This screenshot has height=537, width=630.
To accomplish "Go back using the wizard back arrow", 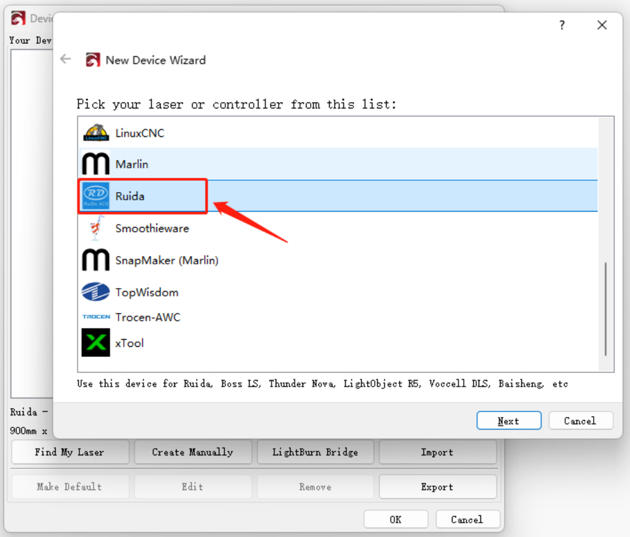I will point(65,59).
